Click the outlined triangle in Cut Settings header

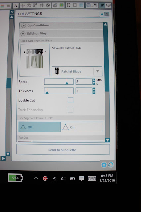pos(107,14)
